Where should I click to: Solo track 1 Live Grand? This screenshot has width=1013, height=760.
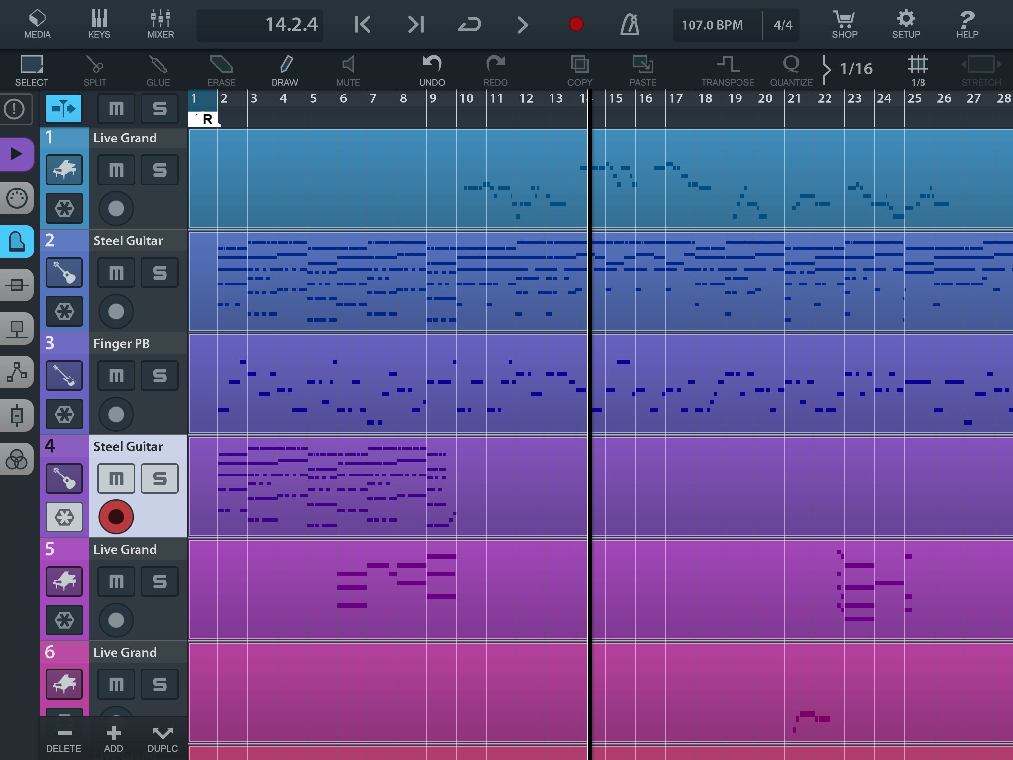160,170
